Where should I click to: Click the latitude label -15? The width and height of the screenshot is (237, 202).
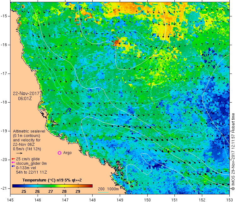3,16
